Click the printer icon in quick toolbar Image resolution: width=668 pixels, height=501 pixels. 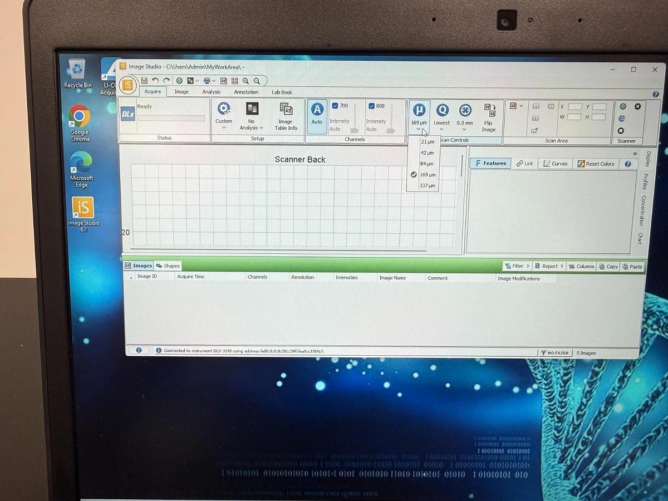(x=207, y=81)
